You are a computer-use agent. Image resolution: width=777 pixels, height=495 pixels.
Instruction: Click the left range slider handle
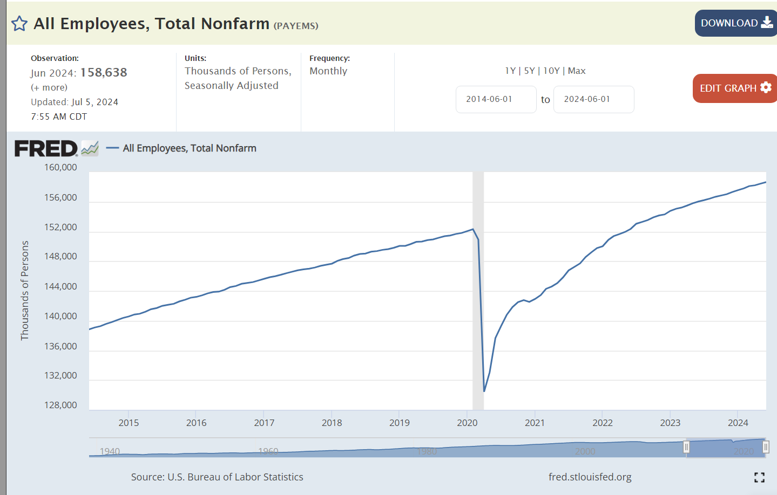[686, 447]
